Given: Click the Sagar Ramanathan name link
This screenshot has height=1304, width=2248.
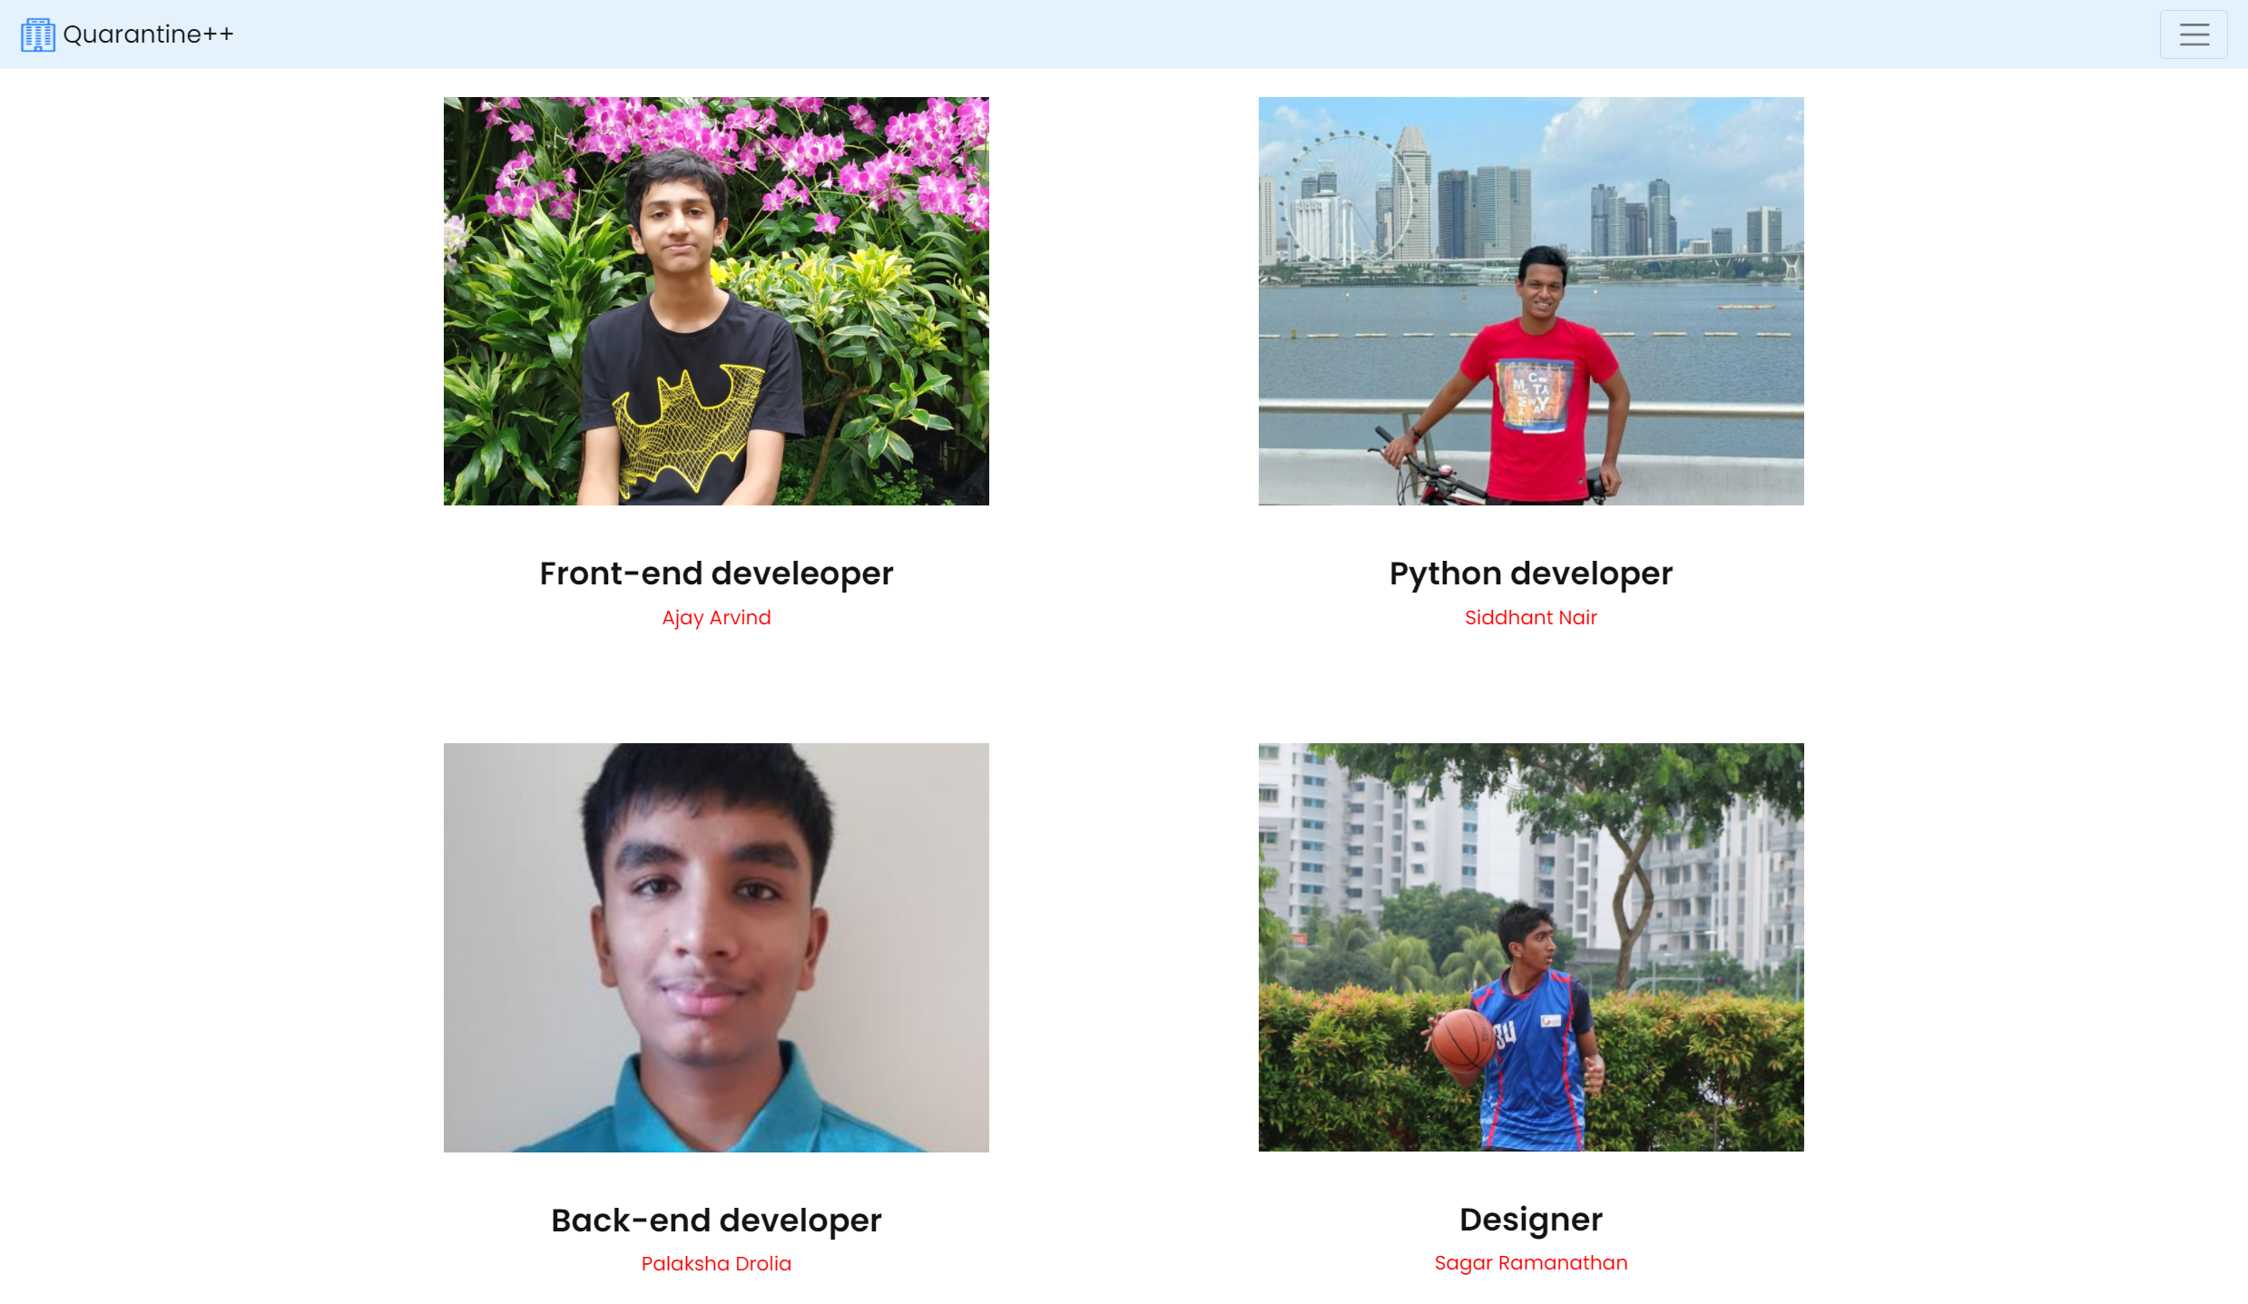Looking at the screenshot, I should (1530, 1262).
